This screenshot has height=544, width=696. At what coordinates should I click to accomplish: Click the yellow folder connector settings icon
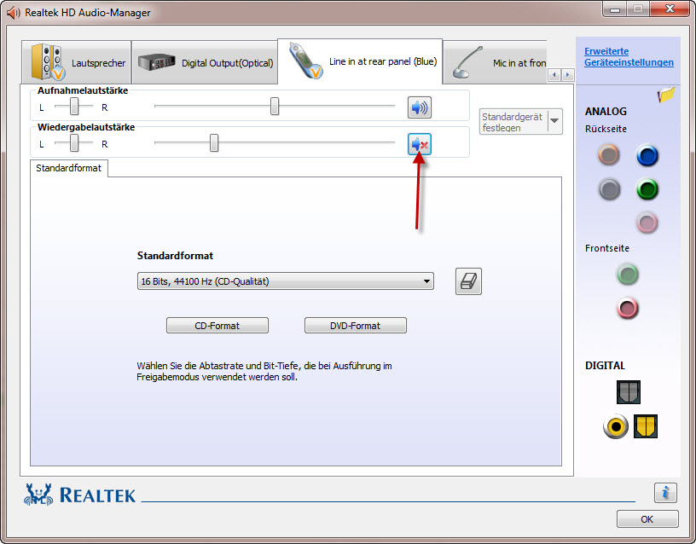tap(666, 95)
